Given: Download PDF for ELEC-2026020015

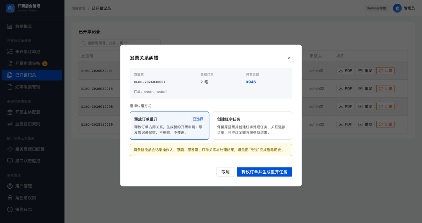Looking at the screenshot, I should [x=345, y=88].
